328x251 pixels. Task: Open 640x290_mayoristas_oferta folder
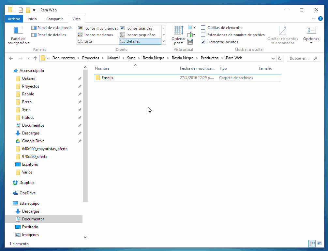[45, 149]
